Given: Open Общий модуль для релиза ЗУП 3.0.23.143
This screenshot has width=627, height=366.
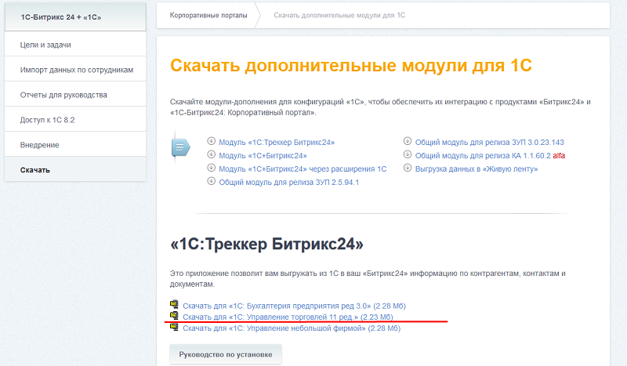Looking at the screenshot, I should click(x=489, y=143).
